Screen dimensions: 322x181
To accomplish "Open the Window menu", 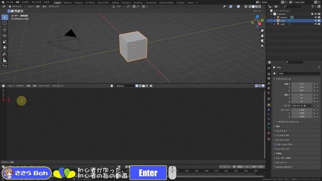I will pos(36,2).
